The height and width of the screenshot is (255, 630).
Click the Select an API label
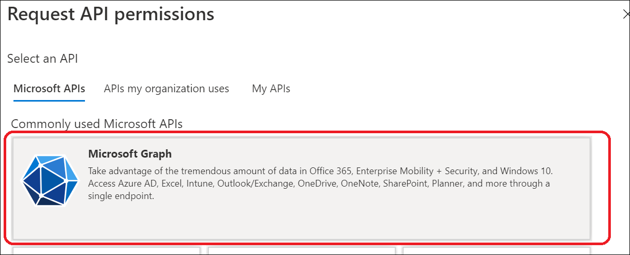42,59
